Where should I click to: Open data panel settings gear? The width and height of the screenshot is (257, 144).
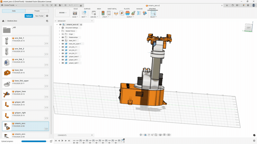[x=47, y=16]
